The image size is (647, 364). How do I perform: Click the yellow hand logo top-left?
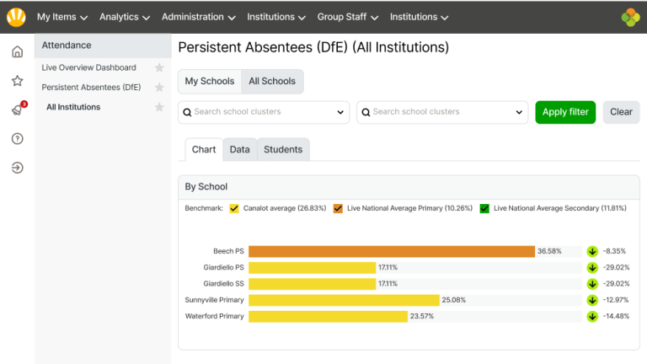click(16, 16)
